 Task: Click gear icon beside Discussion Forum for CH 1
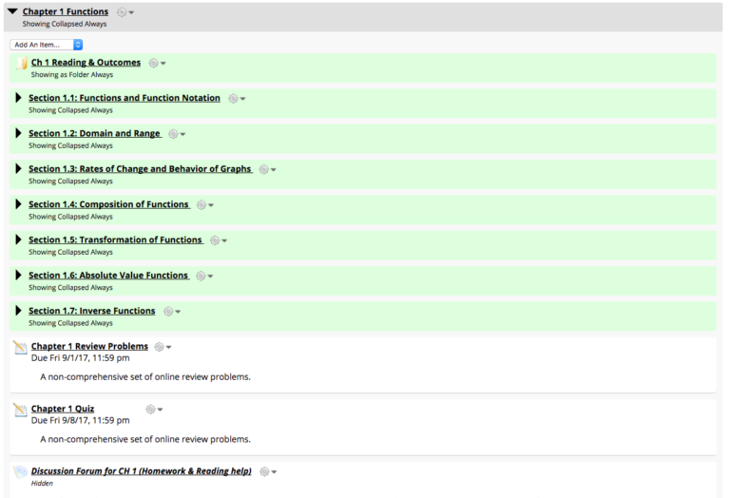point(266,471)
